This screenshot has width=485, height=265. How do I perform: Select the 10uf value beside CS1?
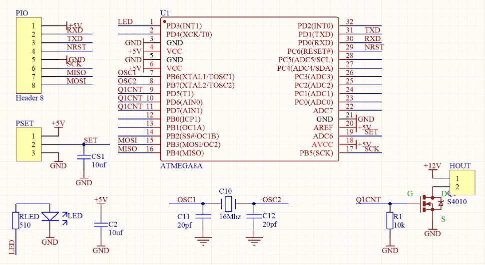pyautogui.click(x=99, y=165)
